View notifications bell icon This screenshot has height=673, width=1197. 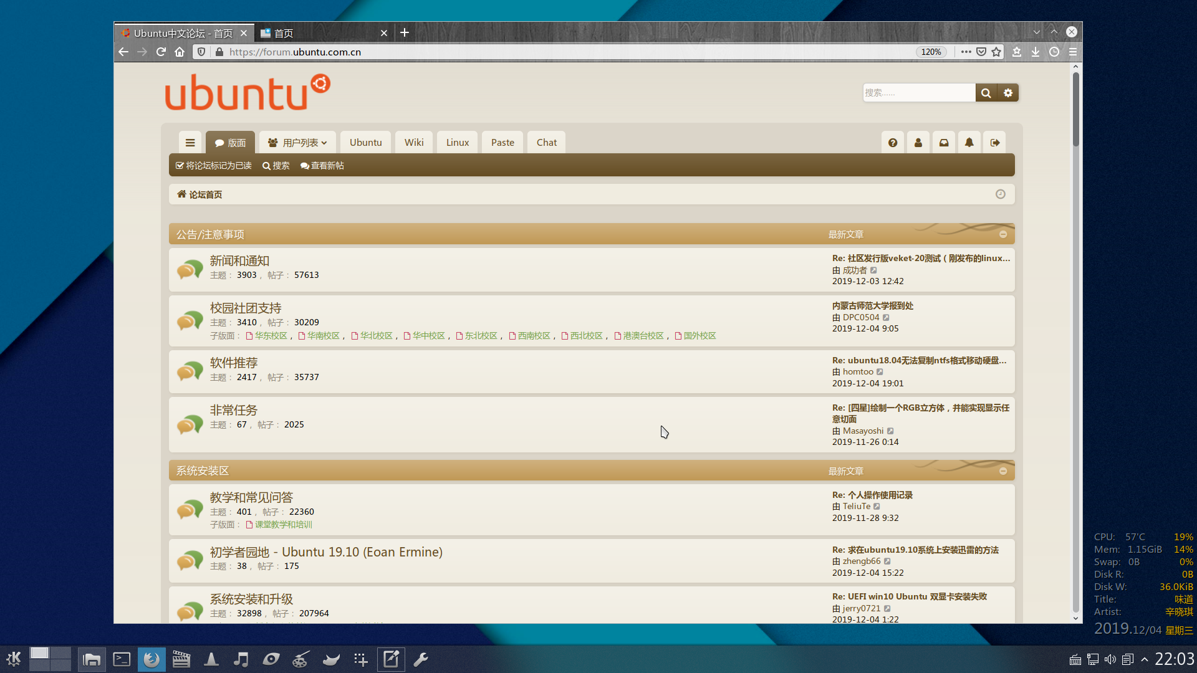(x=969, y=143)
